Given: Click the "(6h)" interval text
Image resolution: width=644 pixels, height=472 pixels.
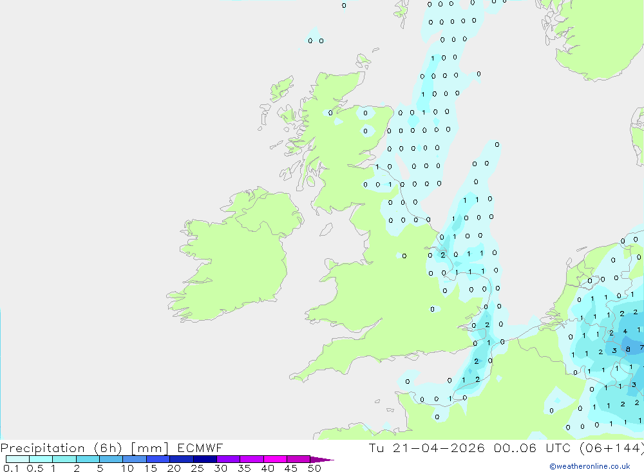Looking at the screenshot, I should tap(108, 448).
